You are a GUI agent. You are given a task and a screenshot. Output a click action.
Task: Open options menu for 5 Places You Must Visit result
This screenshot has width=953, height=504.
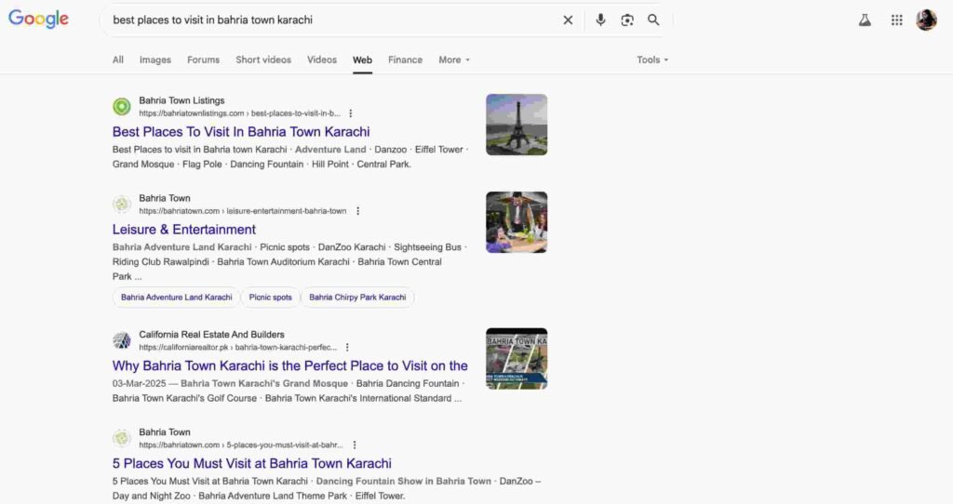(x=355, y=445)
